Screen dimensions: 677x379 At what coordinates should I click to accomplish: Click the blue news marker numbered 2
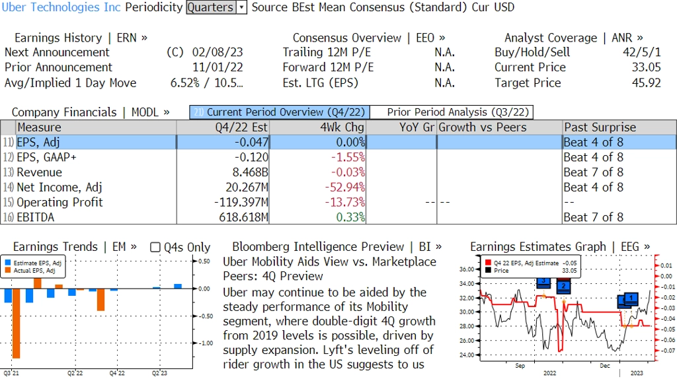[x=563, y=287]
